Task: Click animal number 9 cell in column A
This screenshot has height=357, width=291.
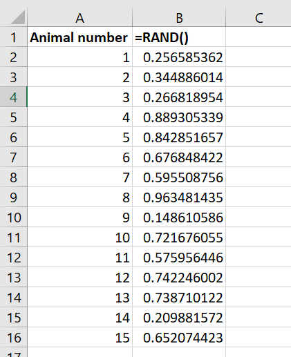Action: click(79, 217)
